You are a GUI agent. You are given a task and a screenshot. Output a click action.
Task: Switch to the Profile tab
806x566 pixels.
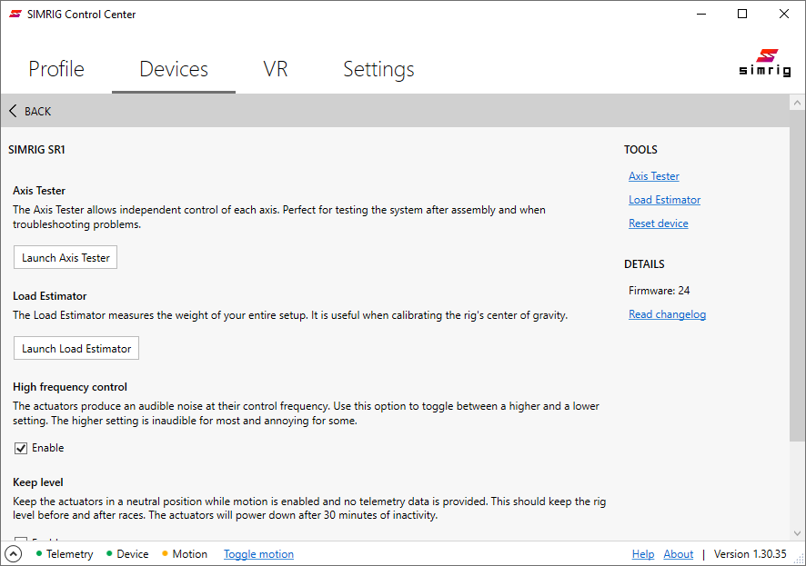(55, 68)
